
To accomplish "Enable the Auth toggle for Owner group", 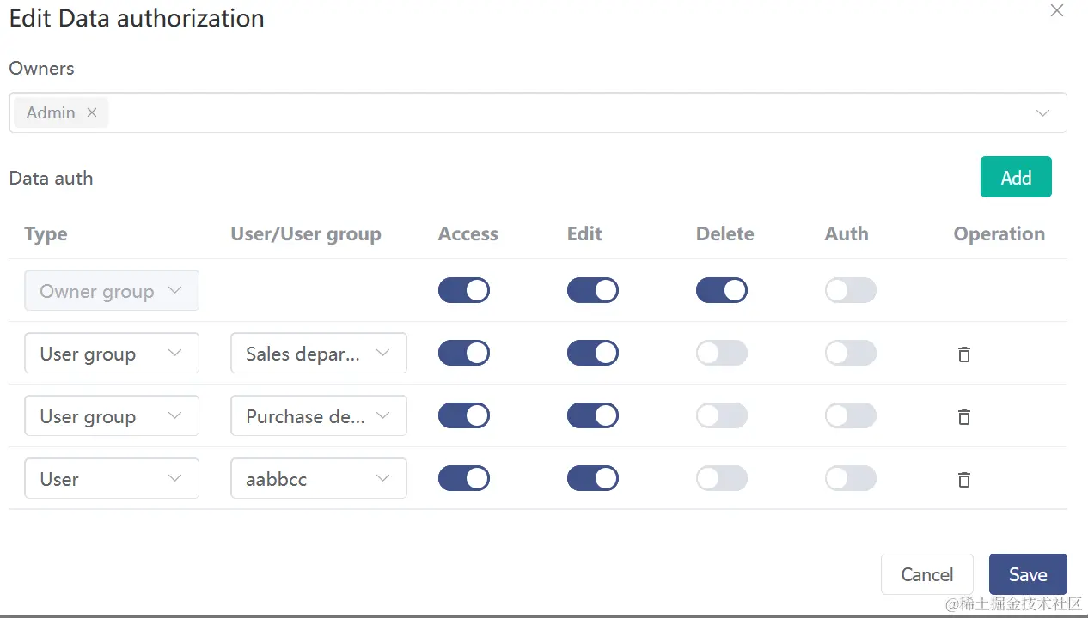I will tap(850, 290).
